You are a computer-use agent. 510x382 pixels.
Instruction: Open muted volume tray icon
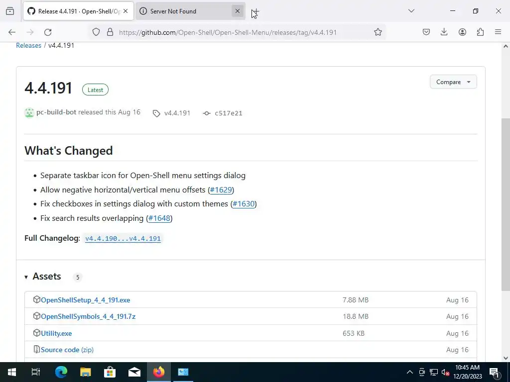[x=445, y=372]
